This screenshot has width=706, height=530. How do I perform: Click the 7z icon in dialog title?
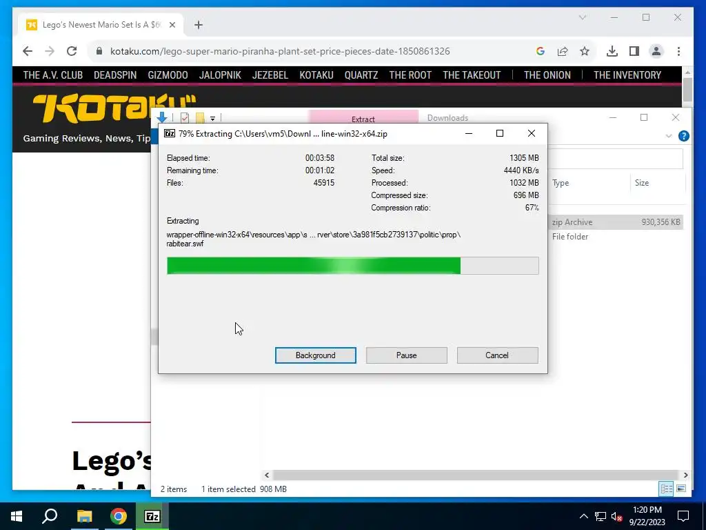(170, 133)
